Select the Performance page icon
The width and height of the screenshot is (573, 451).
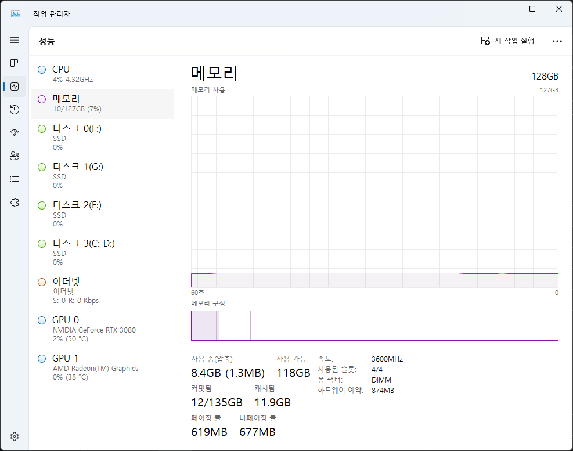15,86
